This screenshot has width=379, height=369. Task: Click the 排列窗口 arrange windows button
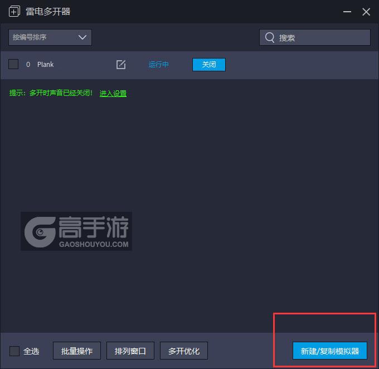click(x=130, y=351)
